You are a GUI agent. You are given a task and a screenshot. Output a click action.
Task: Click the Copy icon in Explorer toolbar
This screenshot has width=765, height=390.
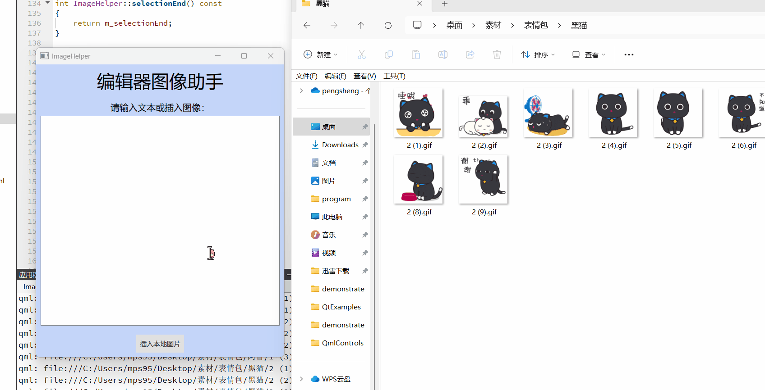[389, 54]
